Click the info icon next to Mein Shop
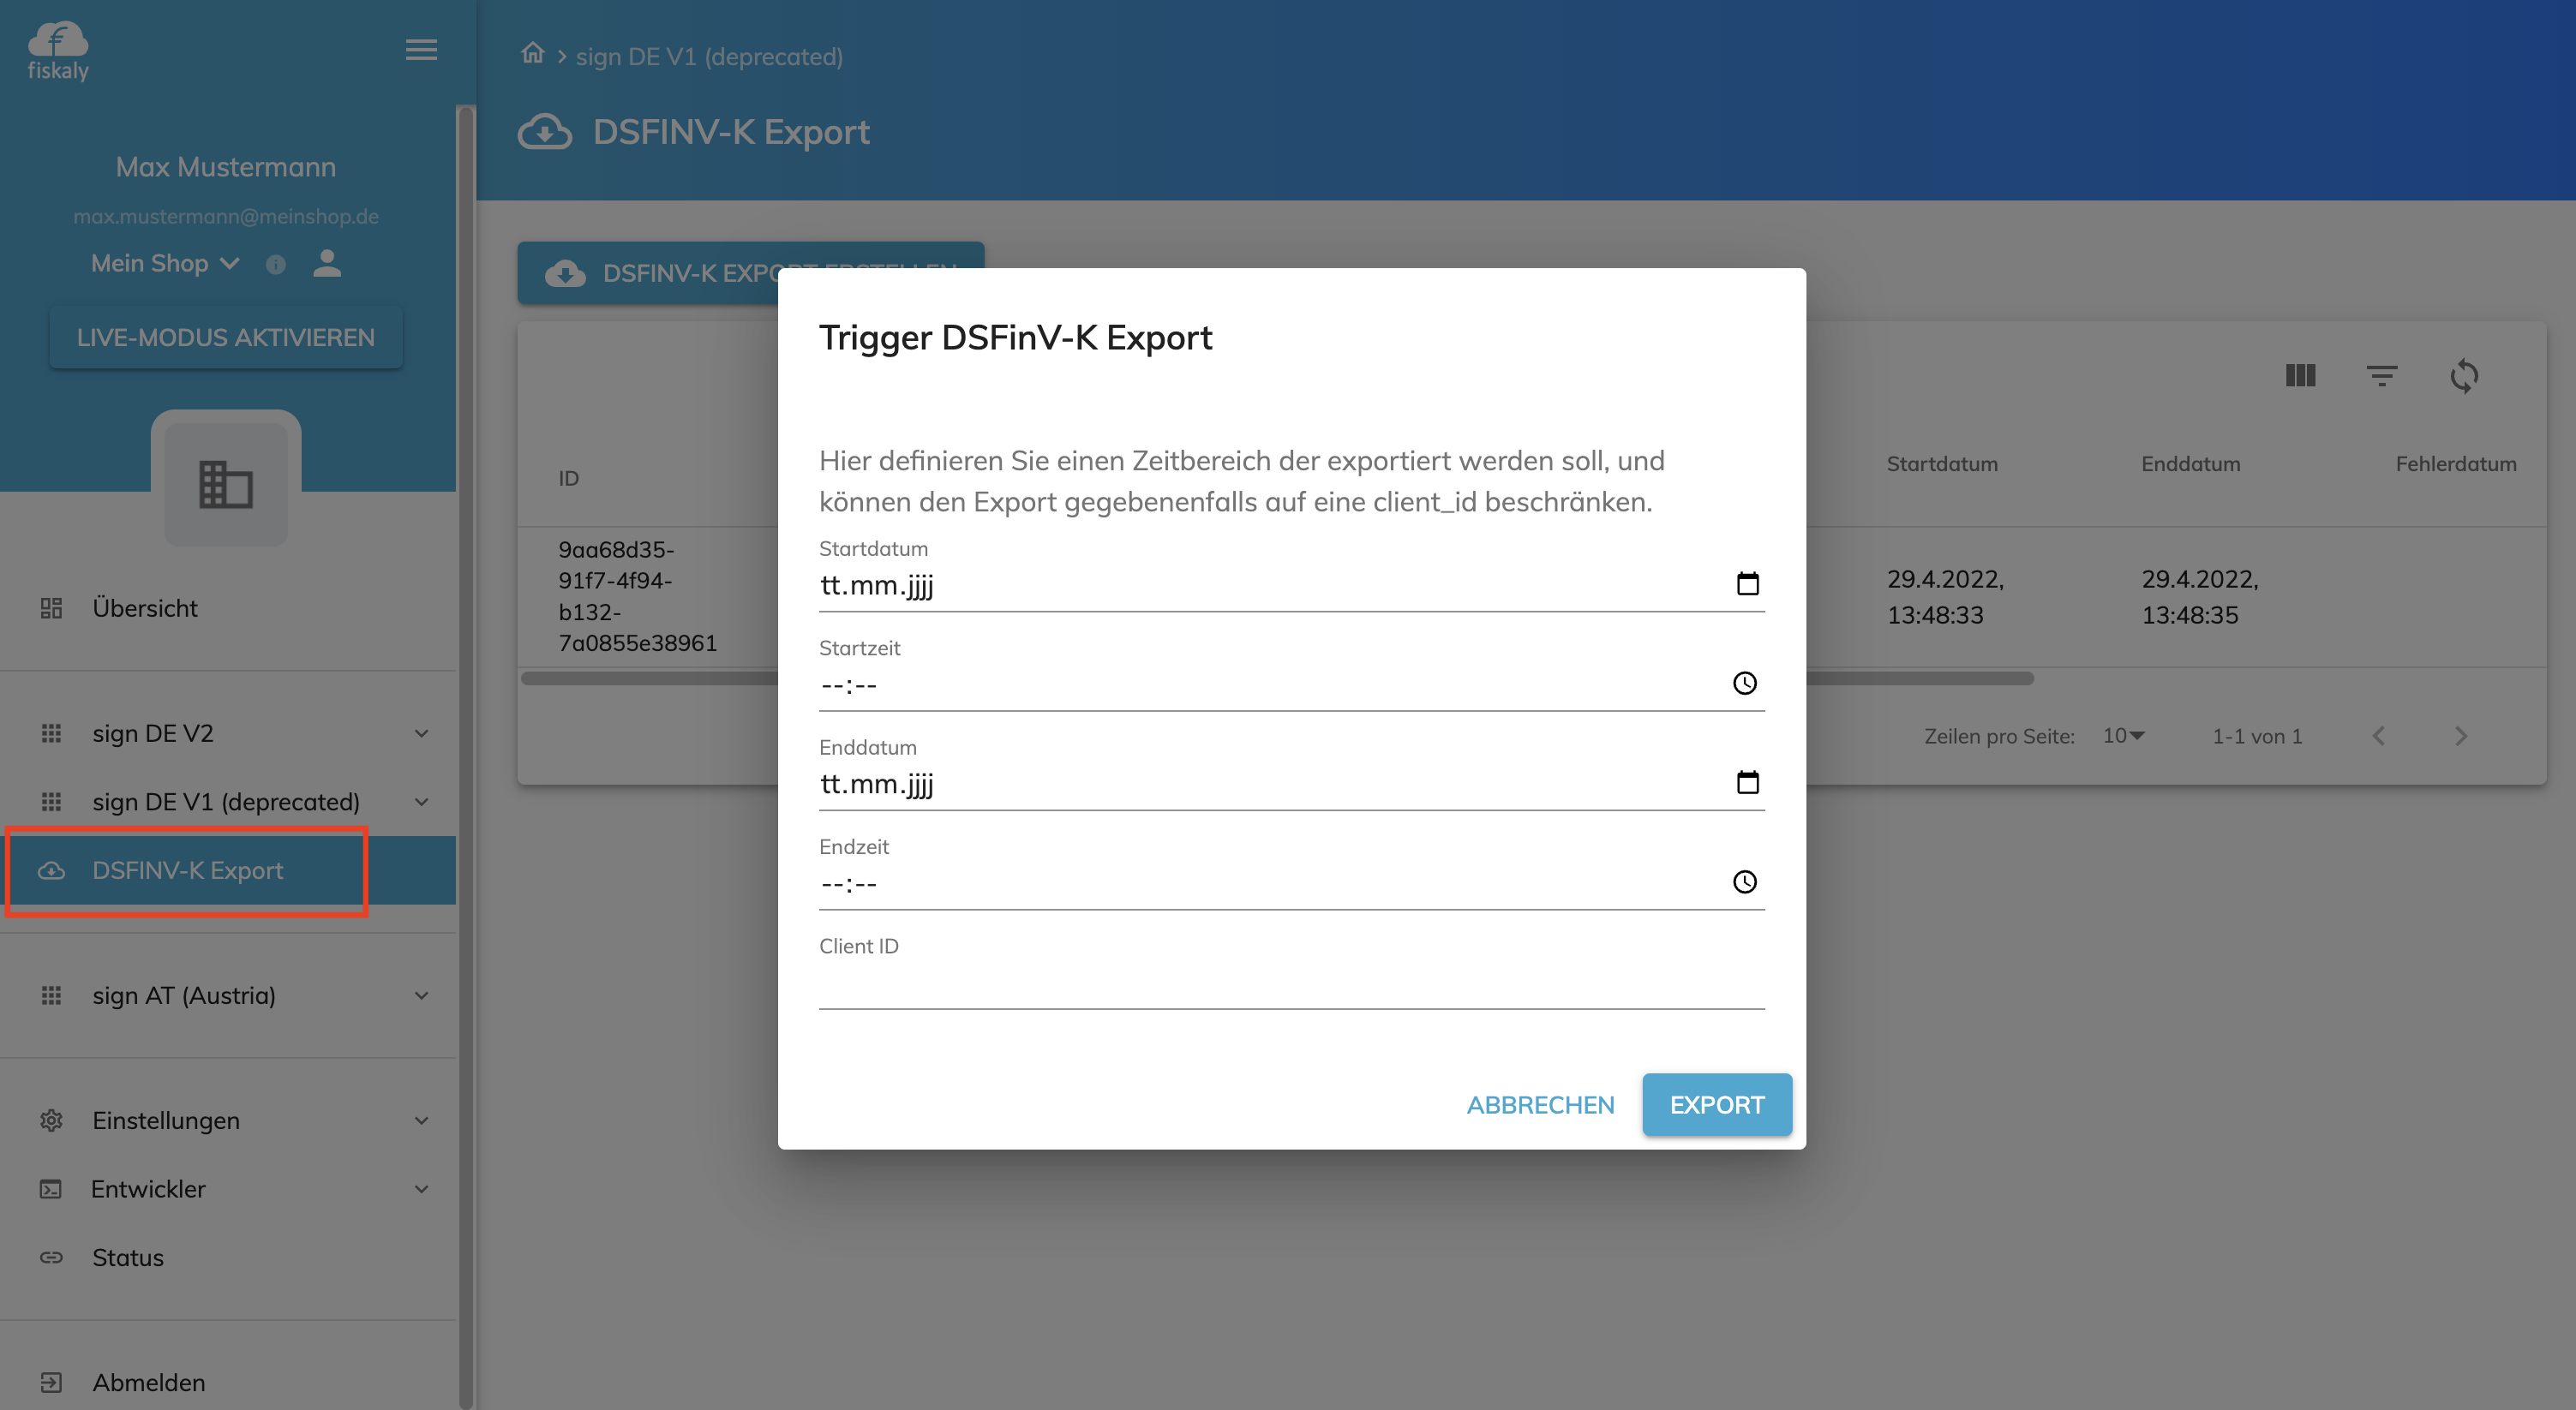 [x=275, y=265]
